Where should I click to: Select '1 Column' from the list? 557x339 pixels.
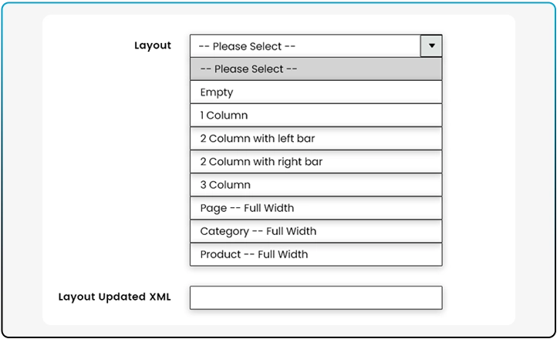tap(316, 116)
